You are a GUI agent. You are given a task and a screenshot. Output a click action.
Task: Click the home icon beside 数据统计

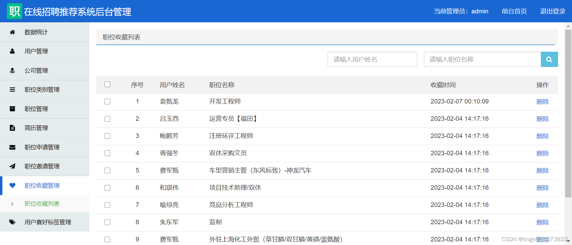tap(12, 32)
